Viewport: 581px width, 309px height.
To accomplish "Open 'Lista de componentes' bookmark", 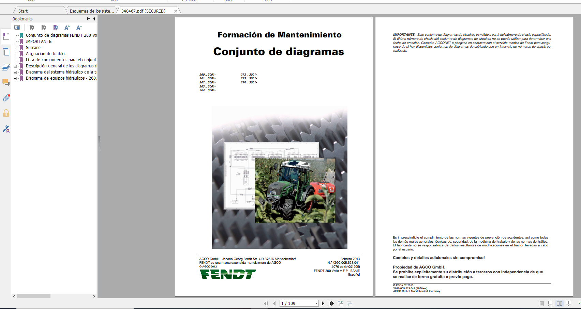I will [61, 60].
